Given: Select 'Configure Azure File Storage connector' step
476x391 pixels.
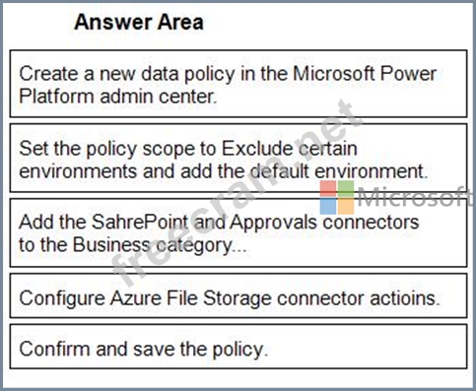Looking at the screenshot, I should [x=238, y=295].
